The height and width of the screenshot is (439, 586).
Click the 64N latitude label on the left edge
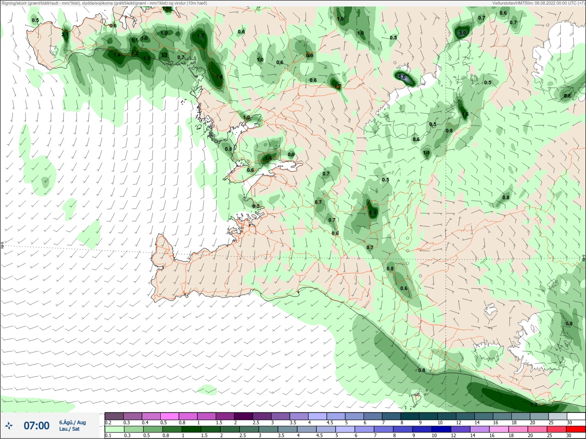2,245
